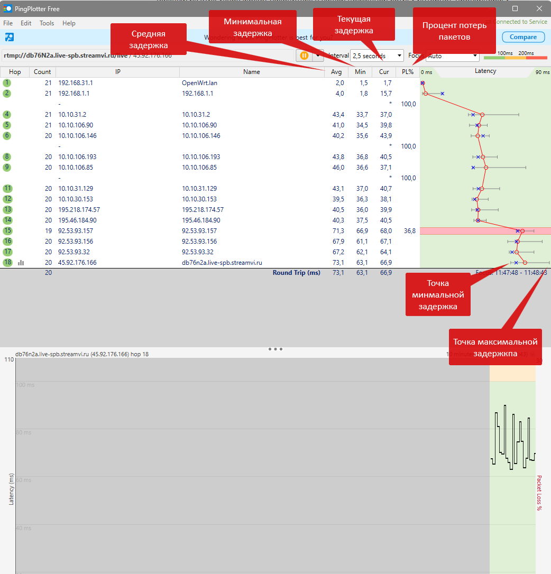
Task: Open the Tools menu
Action: pyautogui.click(x=47, y=23)
